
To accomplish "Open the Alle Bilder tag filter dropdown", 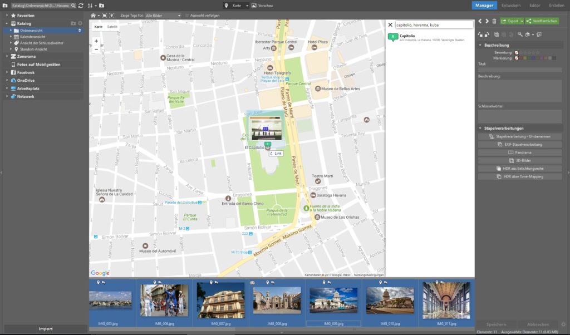I will 163,16.
